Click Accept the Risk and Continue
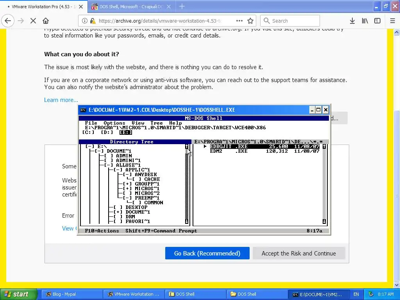The image size is (400, 300). 299,253
